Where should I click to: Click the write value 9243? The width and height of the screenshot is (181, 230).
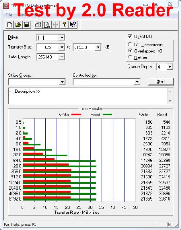click(147, 155)
